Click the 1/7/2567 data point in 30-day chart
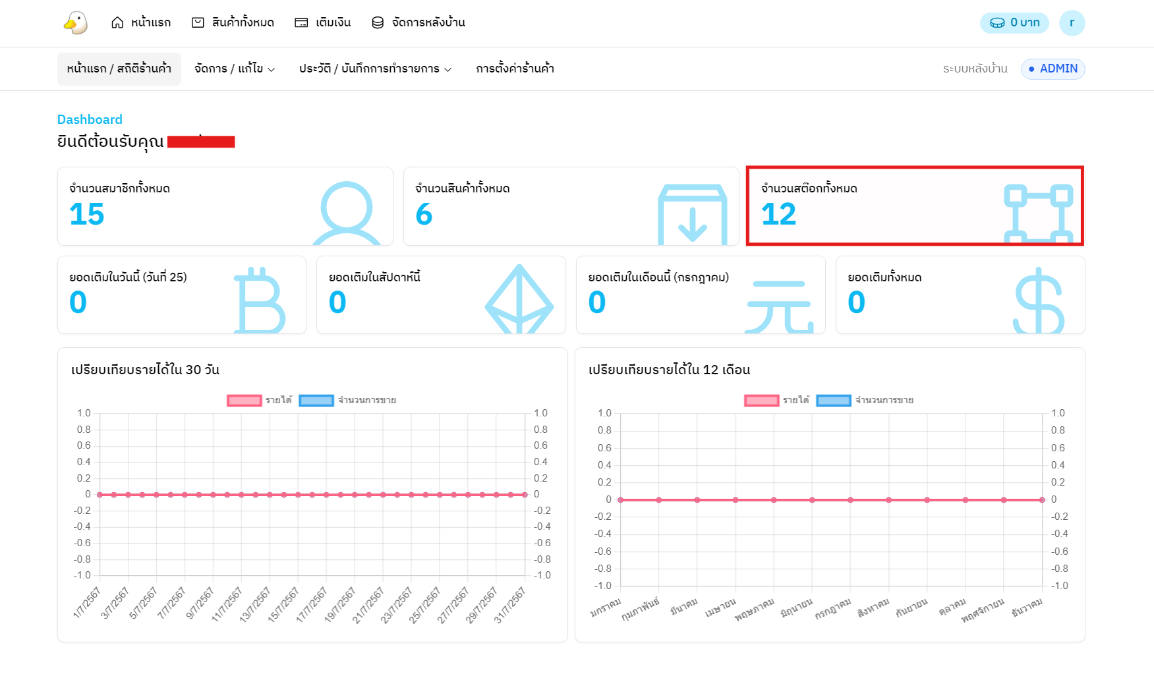This screenshot has width=1154, height=676. 100,494
